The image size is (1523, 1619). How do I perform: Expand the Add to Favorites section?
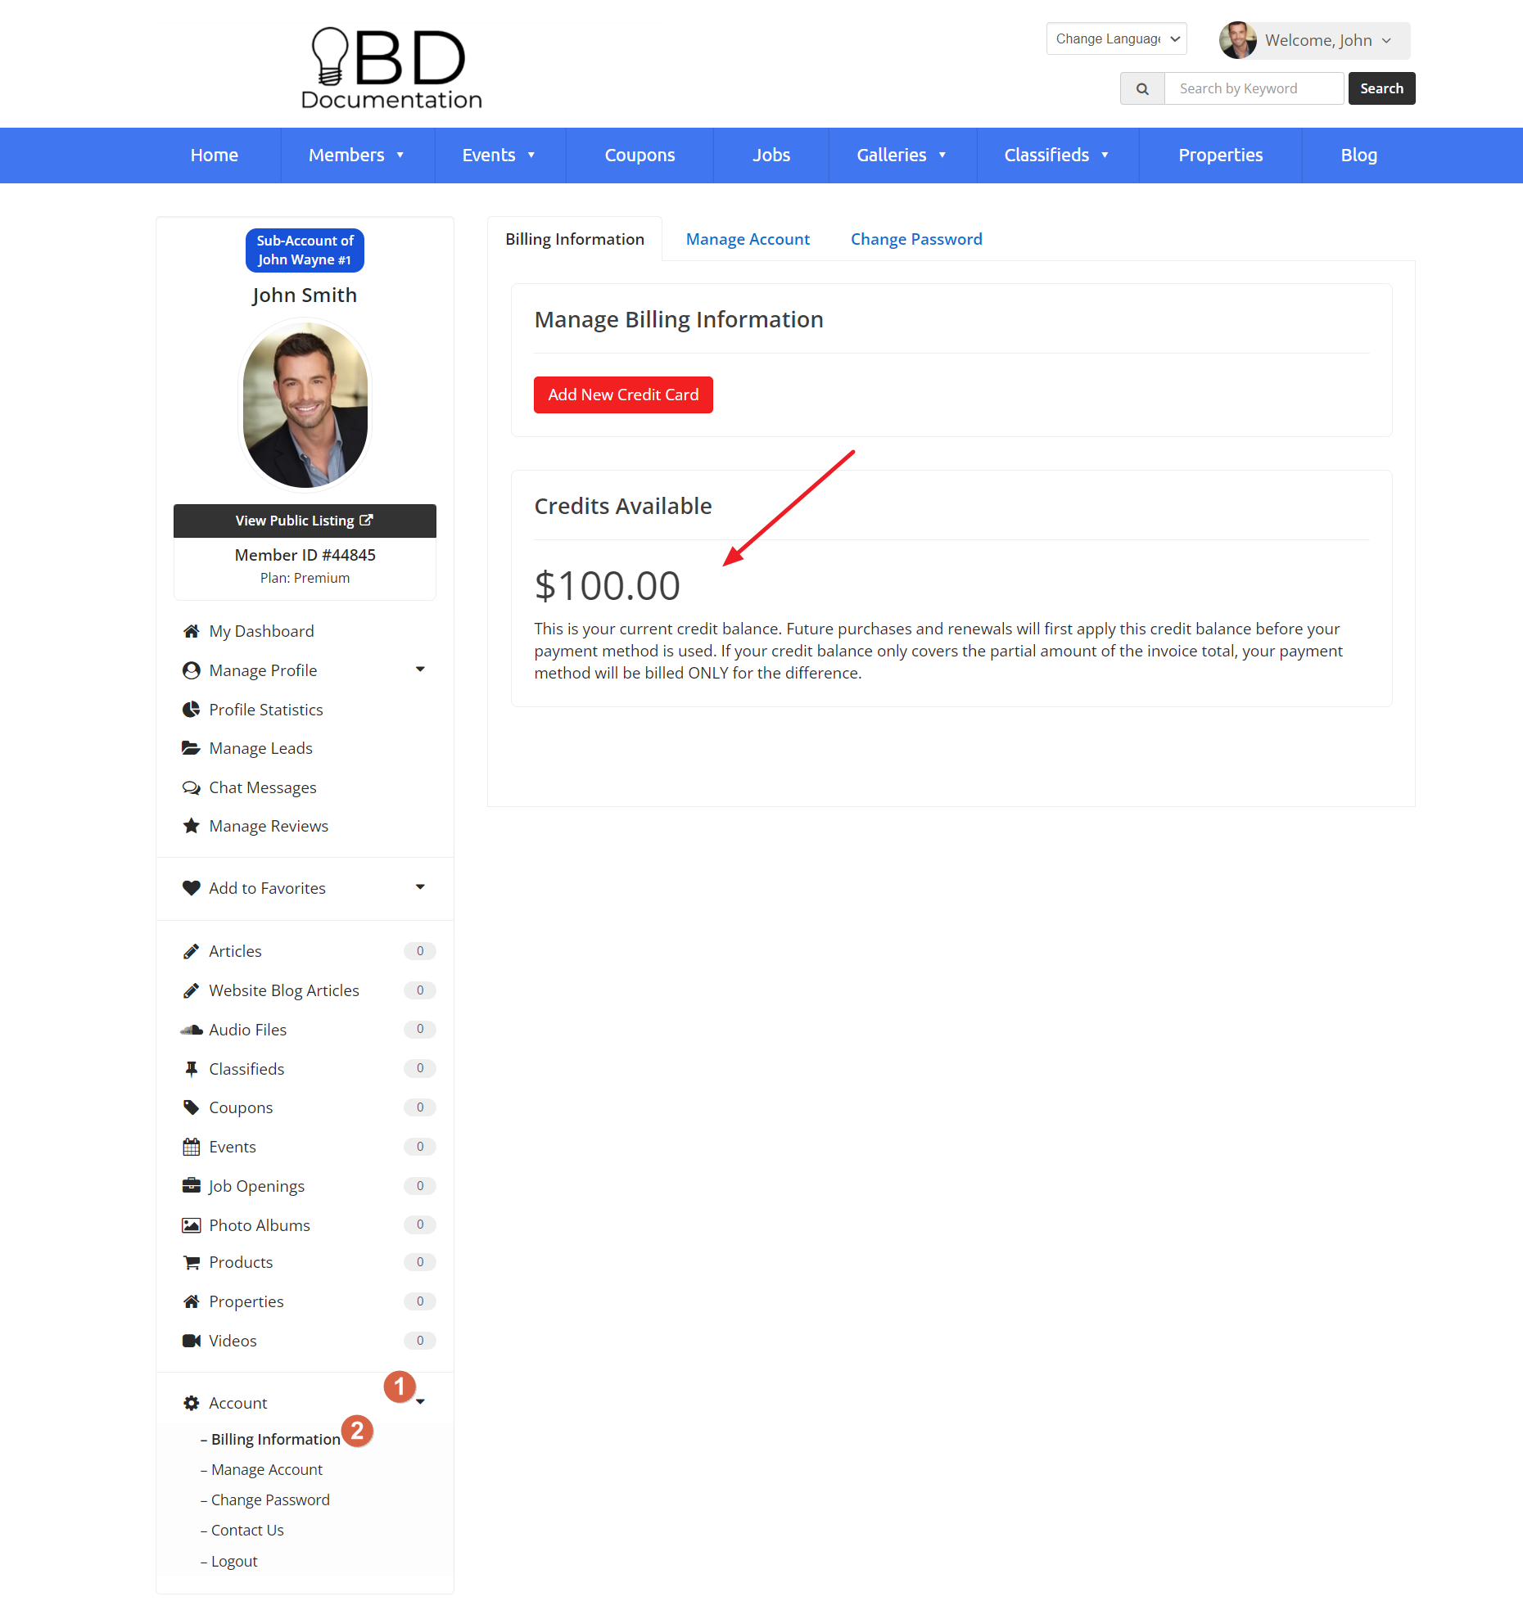421,887
